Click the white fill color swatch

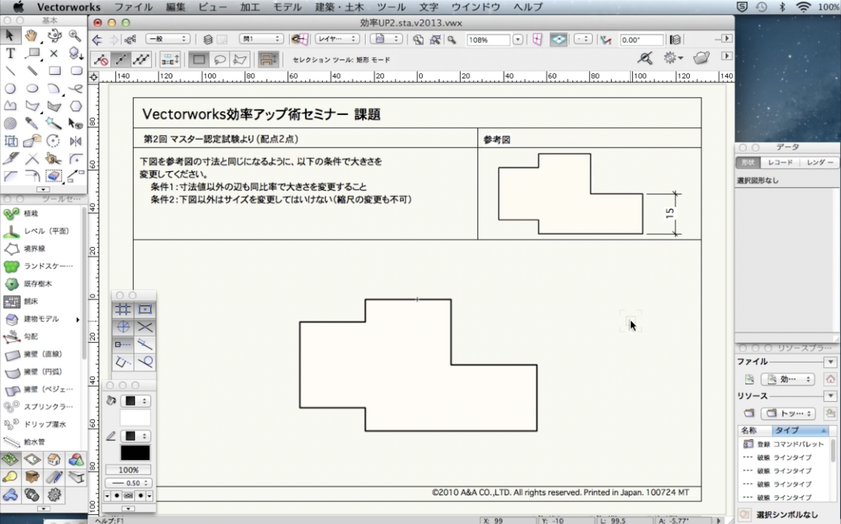[135, 418]
